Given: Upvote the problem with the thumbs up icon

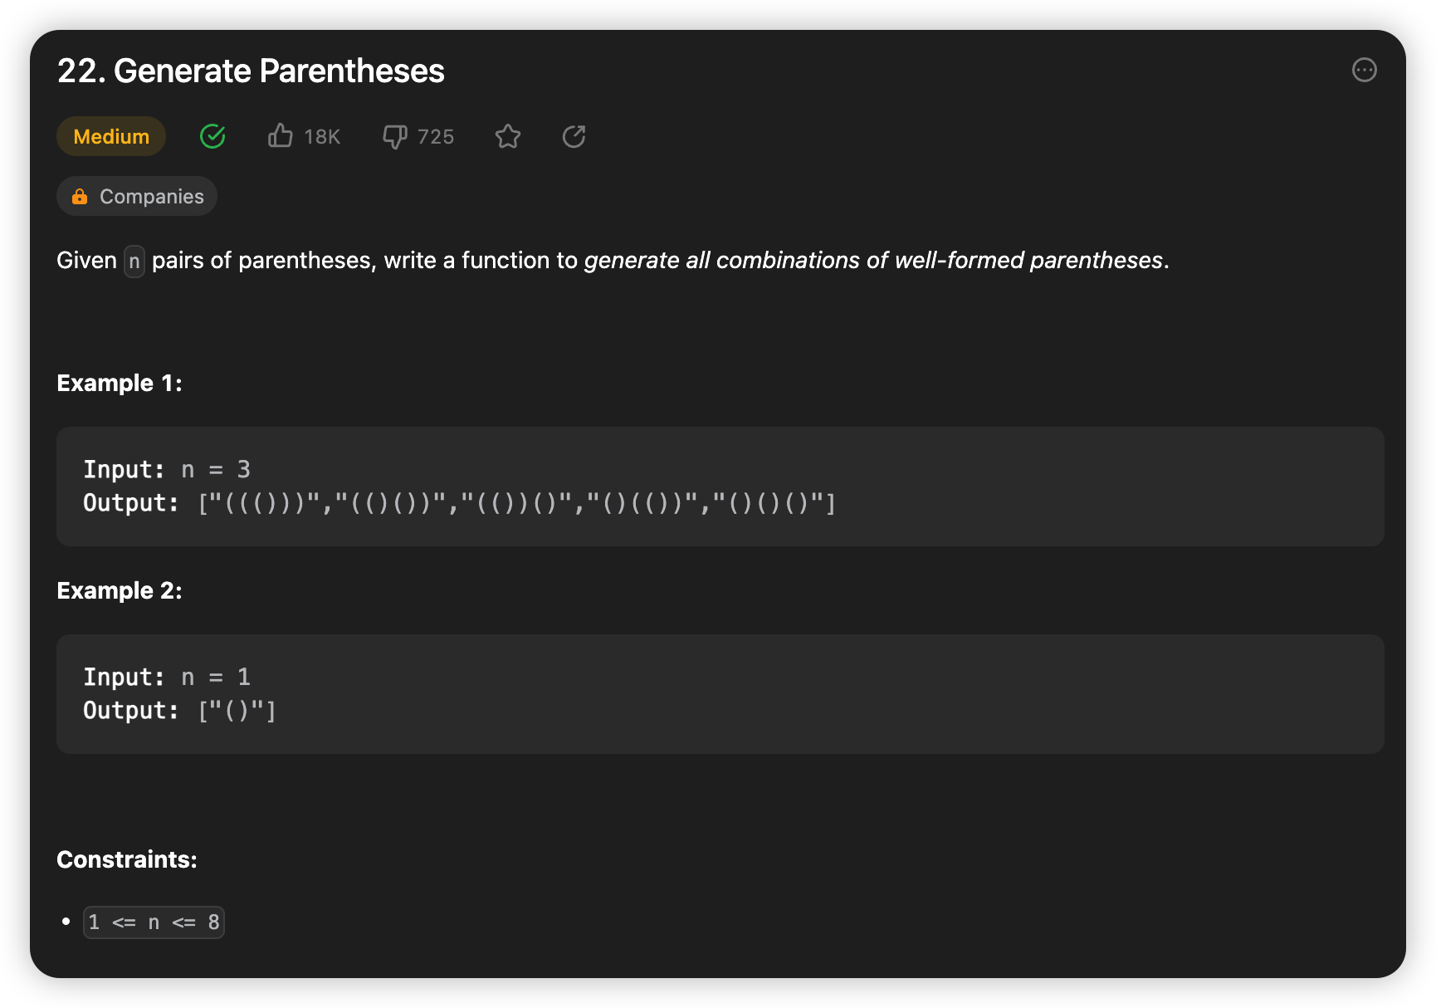Looking at the screenshot, I should pyautogui.click(x=281, y=136).
